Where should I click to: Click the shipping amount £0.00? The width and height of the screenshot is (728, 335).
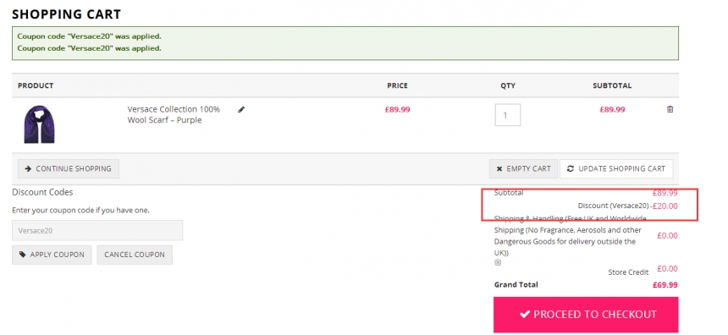coord(667,236)
